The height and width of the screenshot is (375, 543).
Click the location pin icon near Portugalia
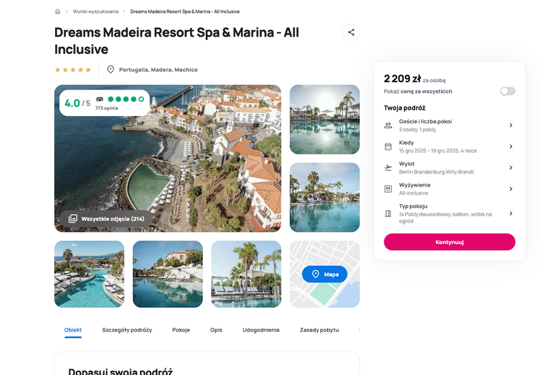[111, 69]
